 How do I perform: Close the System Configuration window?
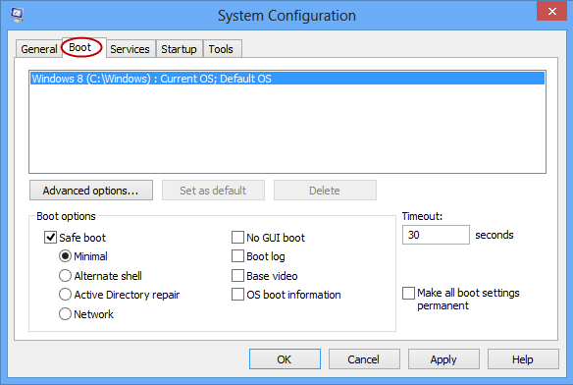pyautogui.click(x=551, y=12)
